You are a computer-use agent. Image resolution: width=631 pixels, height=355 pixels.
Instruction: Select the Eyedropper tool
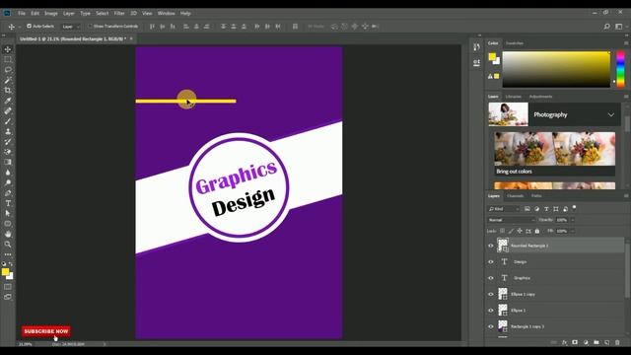point(8,101)
